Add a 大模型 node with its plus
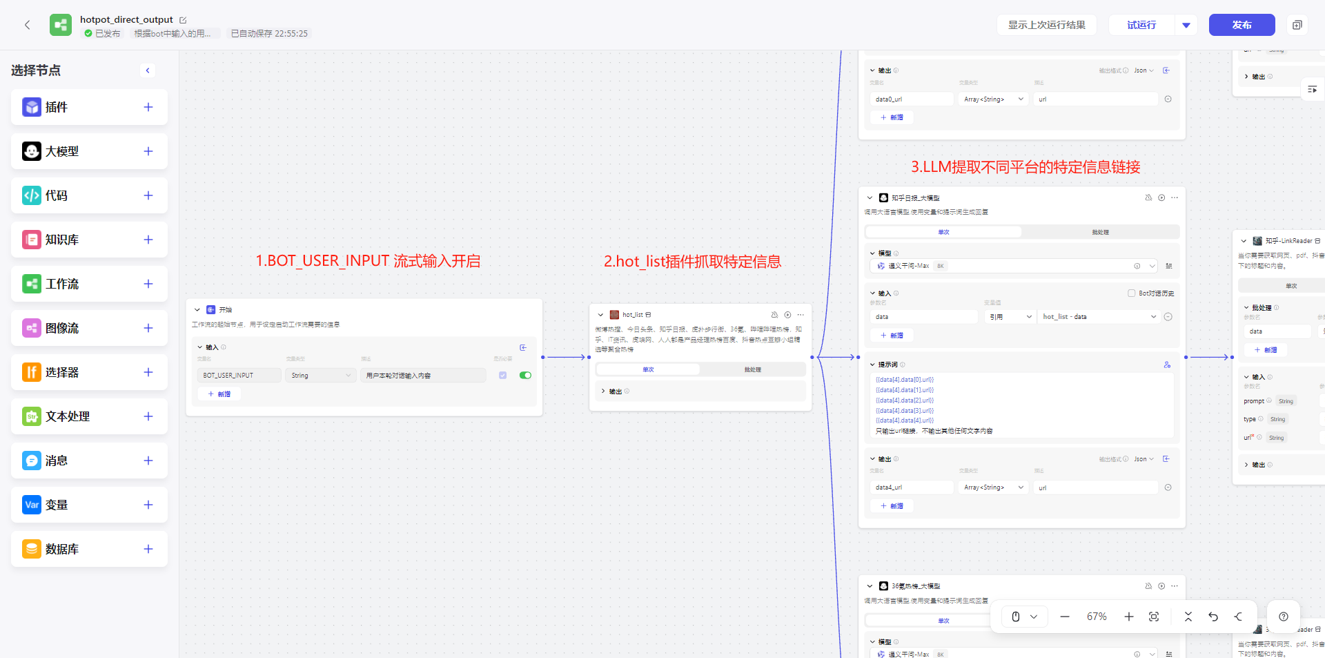The width and height of the screenshot is (1325, 658). coord(148,151)
